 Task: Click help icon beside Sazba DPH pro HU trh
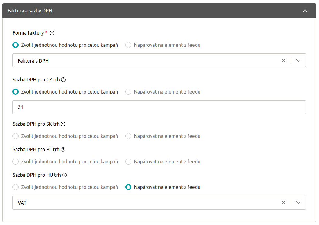[64, 175]
